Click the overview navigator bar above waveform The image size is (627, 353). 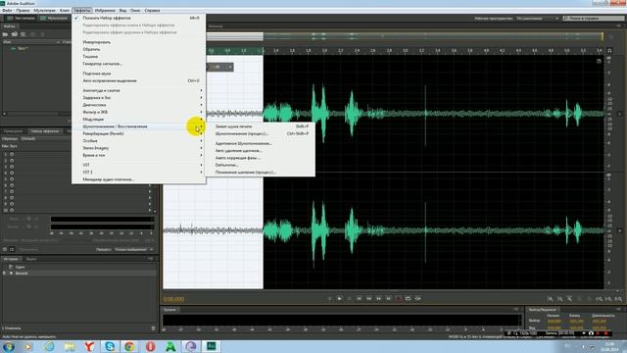[x=404, y=36]
